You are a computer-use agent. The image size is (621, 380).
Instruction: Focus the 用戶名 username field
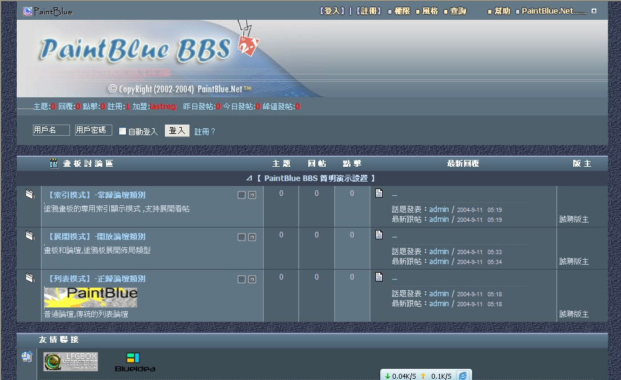51,130
